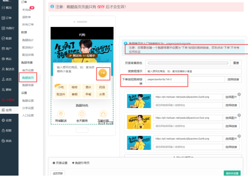Click the orange 下单 button in preview
The width and height of the screenshot is (248, 177).
click(103, 73)
